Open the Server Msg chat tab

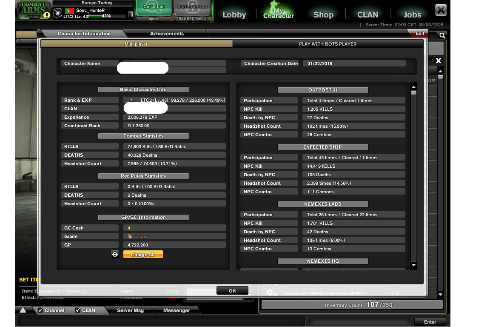(x=130, y=310)
